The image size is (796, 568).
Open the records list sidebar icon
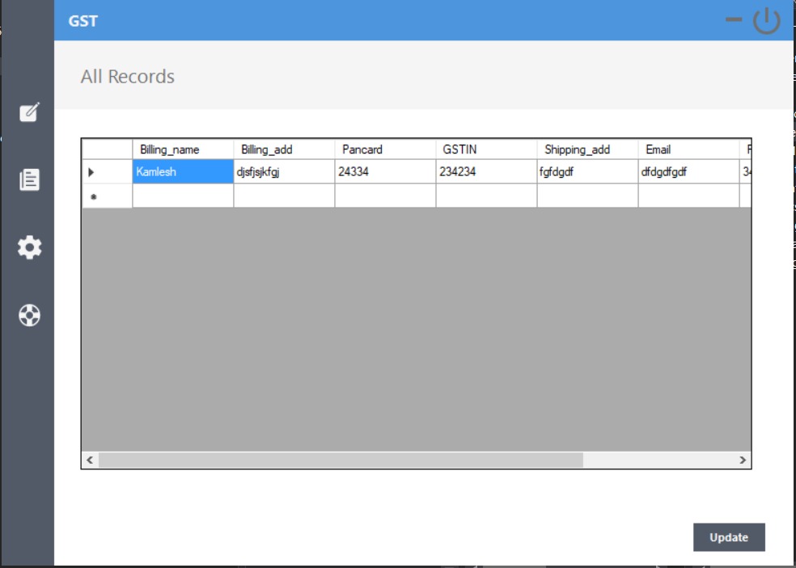point(29,179)
